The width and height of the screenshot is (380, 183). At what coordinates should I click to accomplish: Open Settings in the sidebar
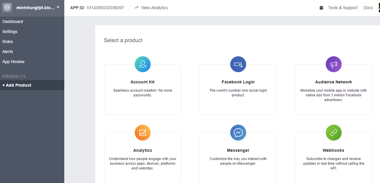32,32
